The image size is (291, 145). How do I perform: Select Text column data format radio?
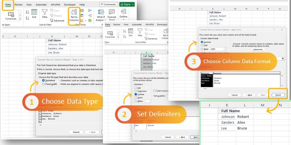pyautogui.click(x=202, y=45)
